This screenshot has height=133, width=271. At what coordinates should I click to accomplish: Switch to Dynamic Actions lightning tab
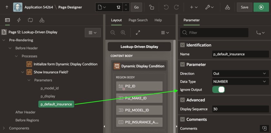click(x=19, y=20)
